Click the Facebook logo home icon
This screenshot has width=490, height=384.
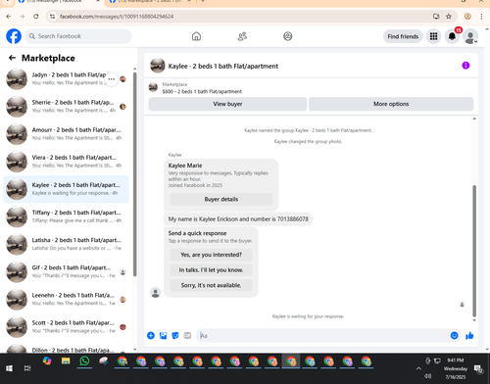point(14,36)
